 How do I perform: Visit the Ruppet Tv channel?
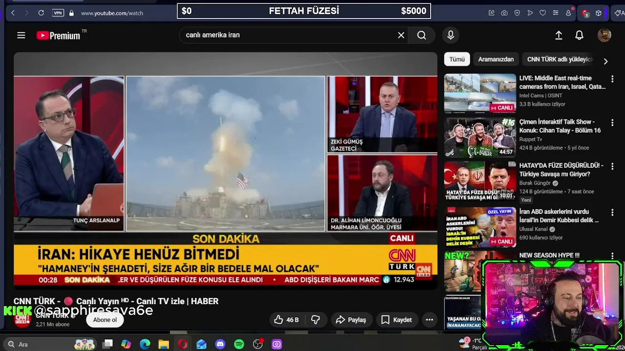(530, 139)
